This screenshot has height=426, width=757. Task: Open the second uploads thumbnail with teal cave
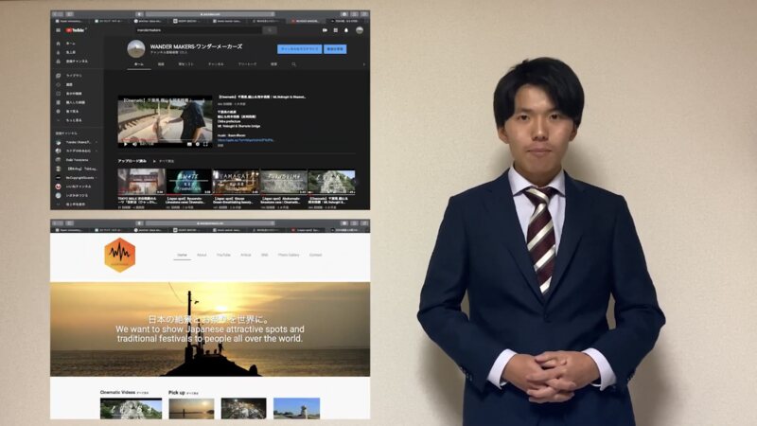tap(188, 182)
